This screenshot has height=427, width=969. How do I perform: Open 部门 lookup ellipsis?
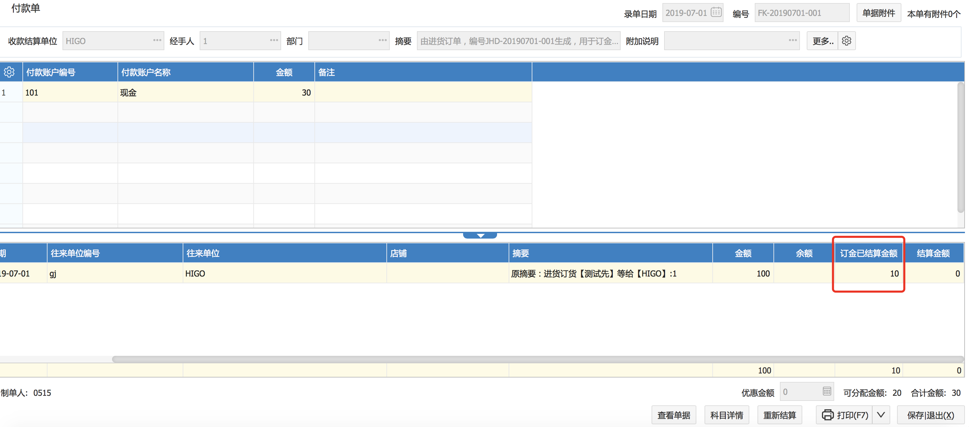pyautogui.click(x=383, y=40)
